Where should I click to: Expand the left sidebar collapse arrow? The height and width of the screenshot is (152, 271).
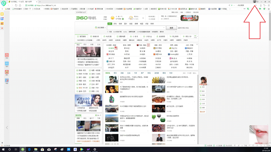[x=7, y=128]
